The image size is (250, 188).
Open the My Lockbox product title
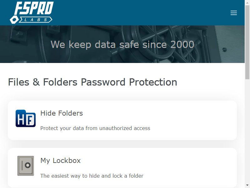61,160
